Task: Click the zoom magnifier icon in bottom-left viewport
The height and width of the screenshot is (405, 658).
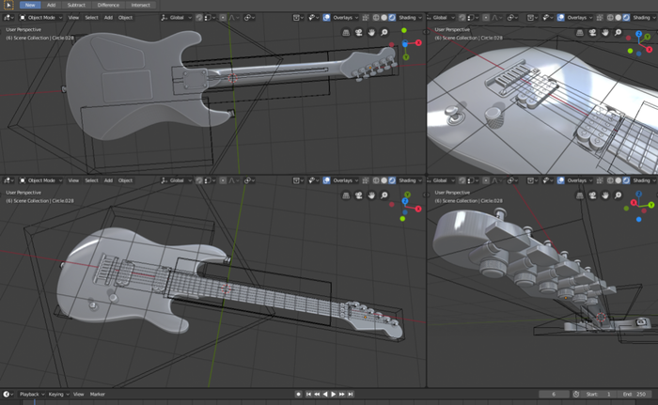Action: [384, 195]
